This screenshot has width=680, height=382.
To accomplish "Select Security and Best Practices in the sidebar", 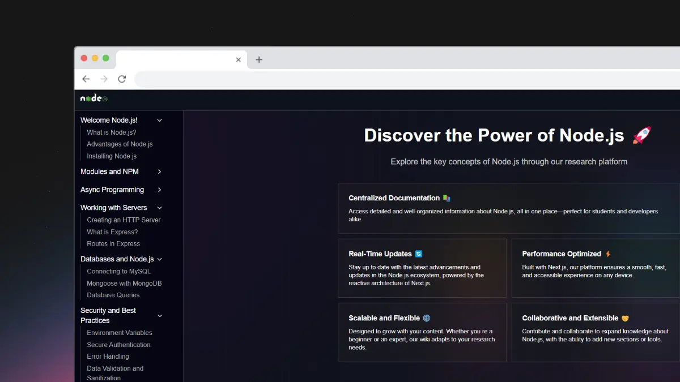I will (108, 315).
